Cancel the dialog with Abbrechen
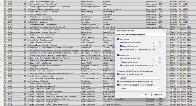 point(158,95)
